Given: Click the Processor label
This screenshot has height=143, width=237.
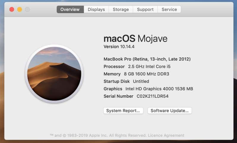Looking at the screenshot, I should 114,67.
